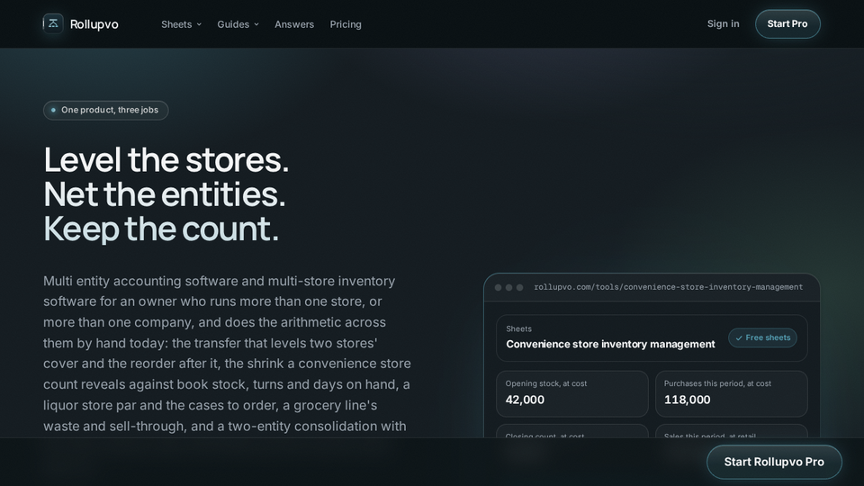Viewport: 864px width, 486px height.
Task: Click the Opening stock value 42,000
Action: coord(525,400)
